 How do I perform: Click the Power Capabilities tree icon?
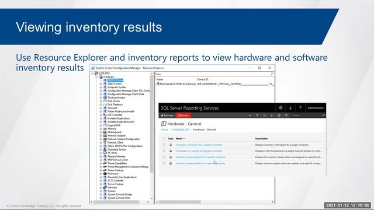coord(105,163)
